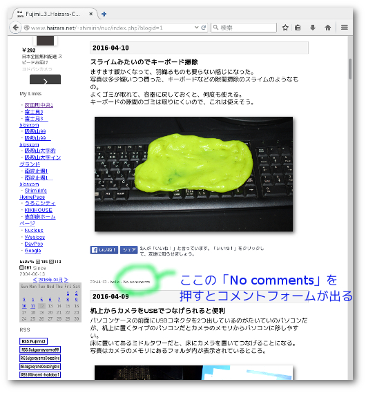Open the hamburger menu icon
366x393 pixels.
click(345, 28)
